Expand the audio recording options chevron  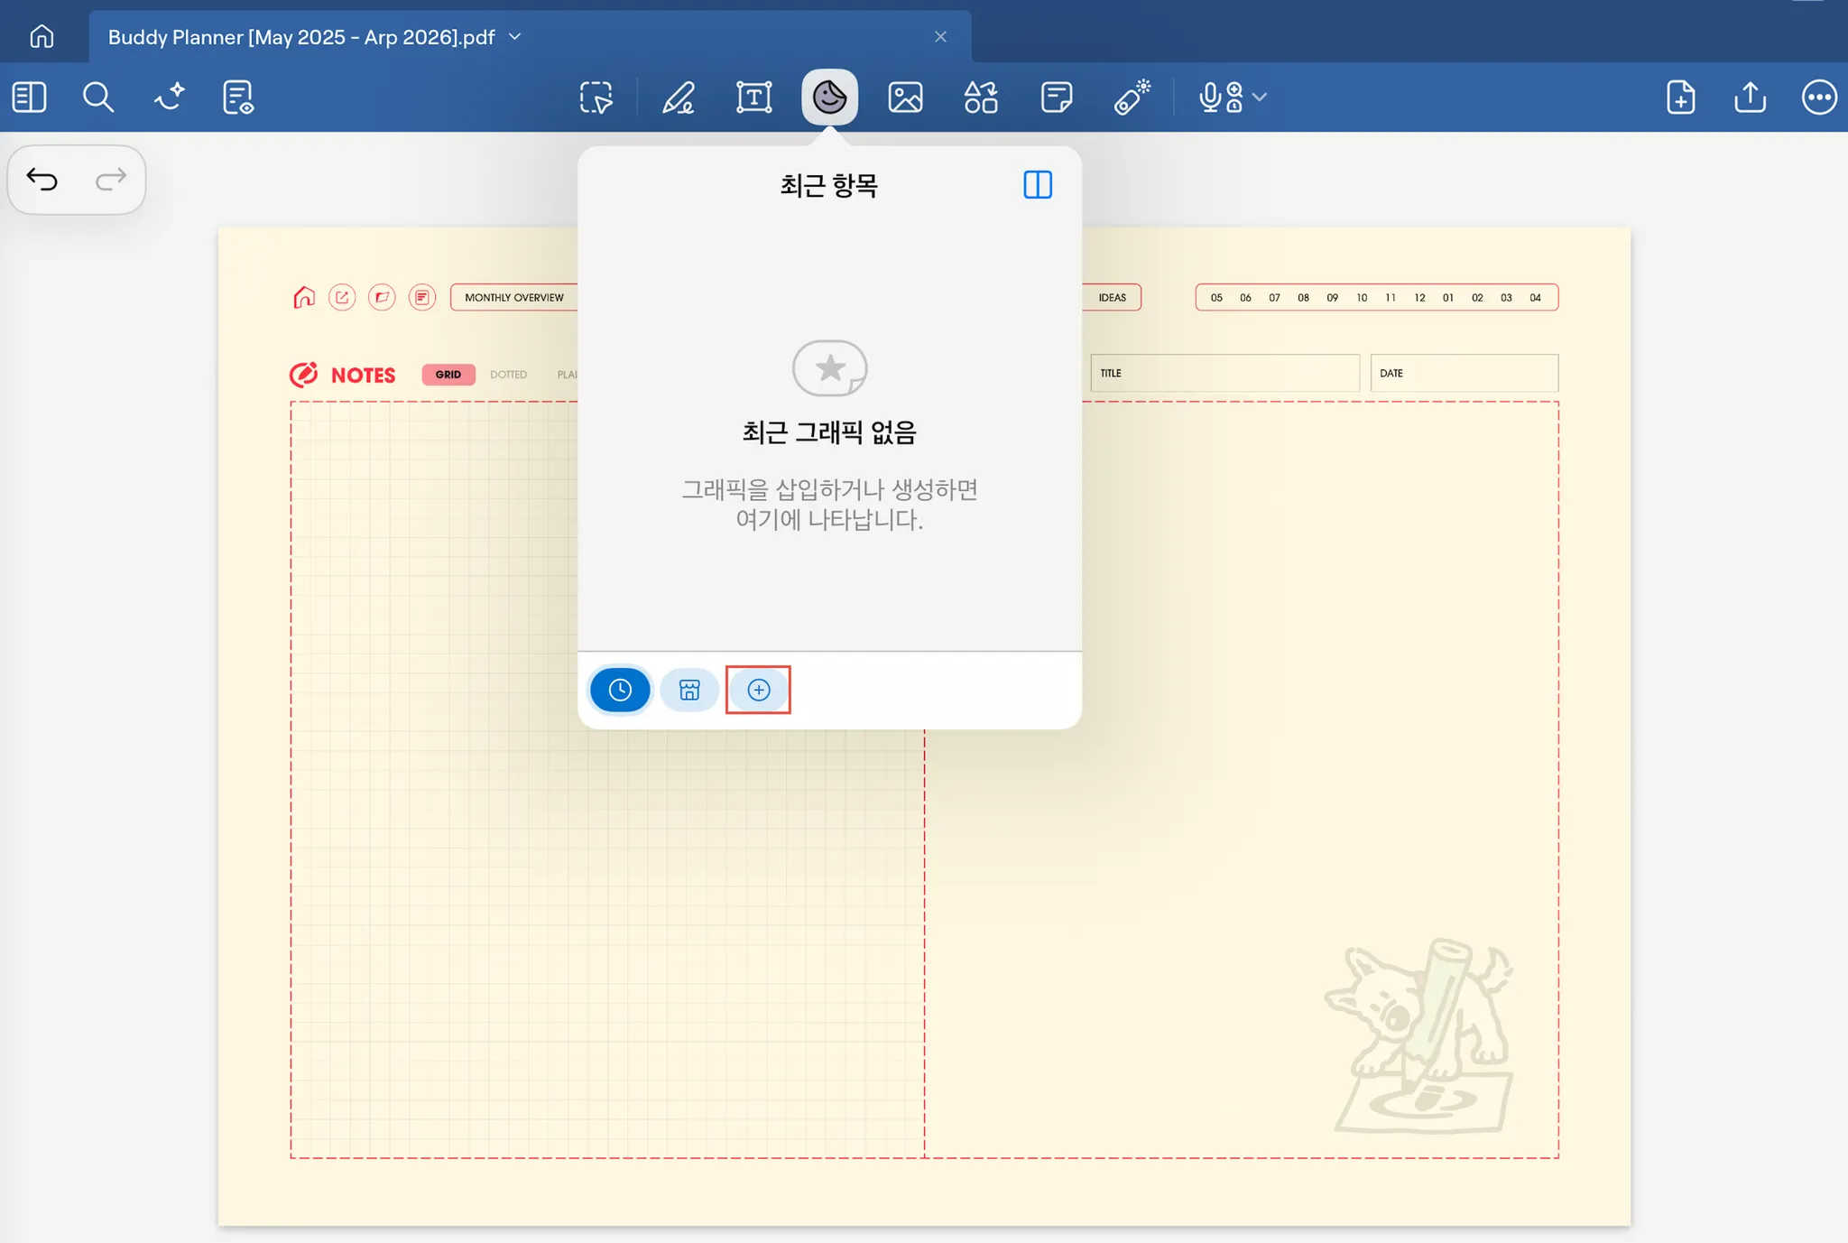[1261, 97]
